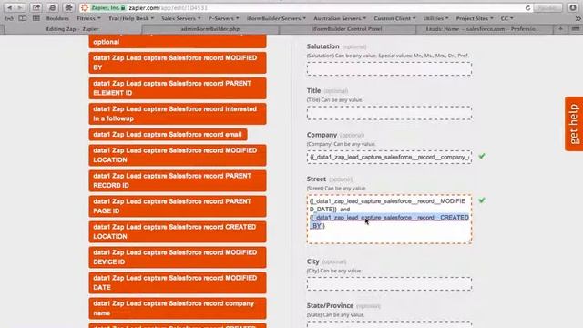Expand the Australian Servers bookmarks folder
583x328 pixels.
(340, 18)
